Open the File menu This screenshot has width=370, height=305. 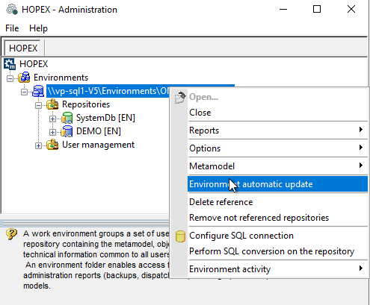click(12, 28)
